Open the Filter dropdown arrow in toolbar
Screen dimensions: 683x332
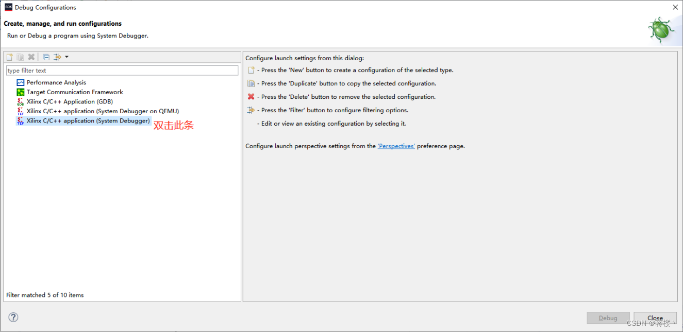click(x=66, y=57)
